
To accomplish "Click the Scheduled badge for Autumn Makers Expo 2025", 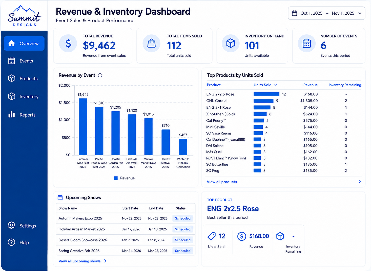I will [x=183, y=218].
